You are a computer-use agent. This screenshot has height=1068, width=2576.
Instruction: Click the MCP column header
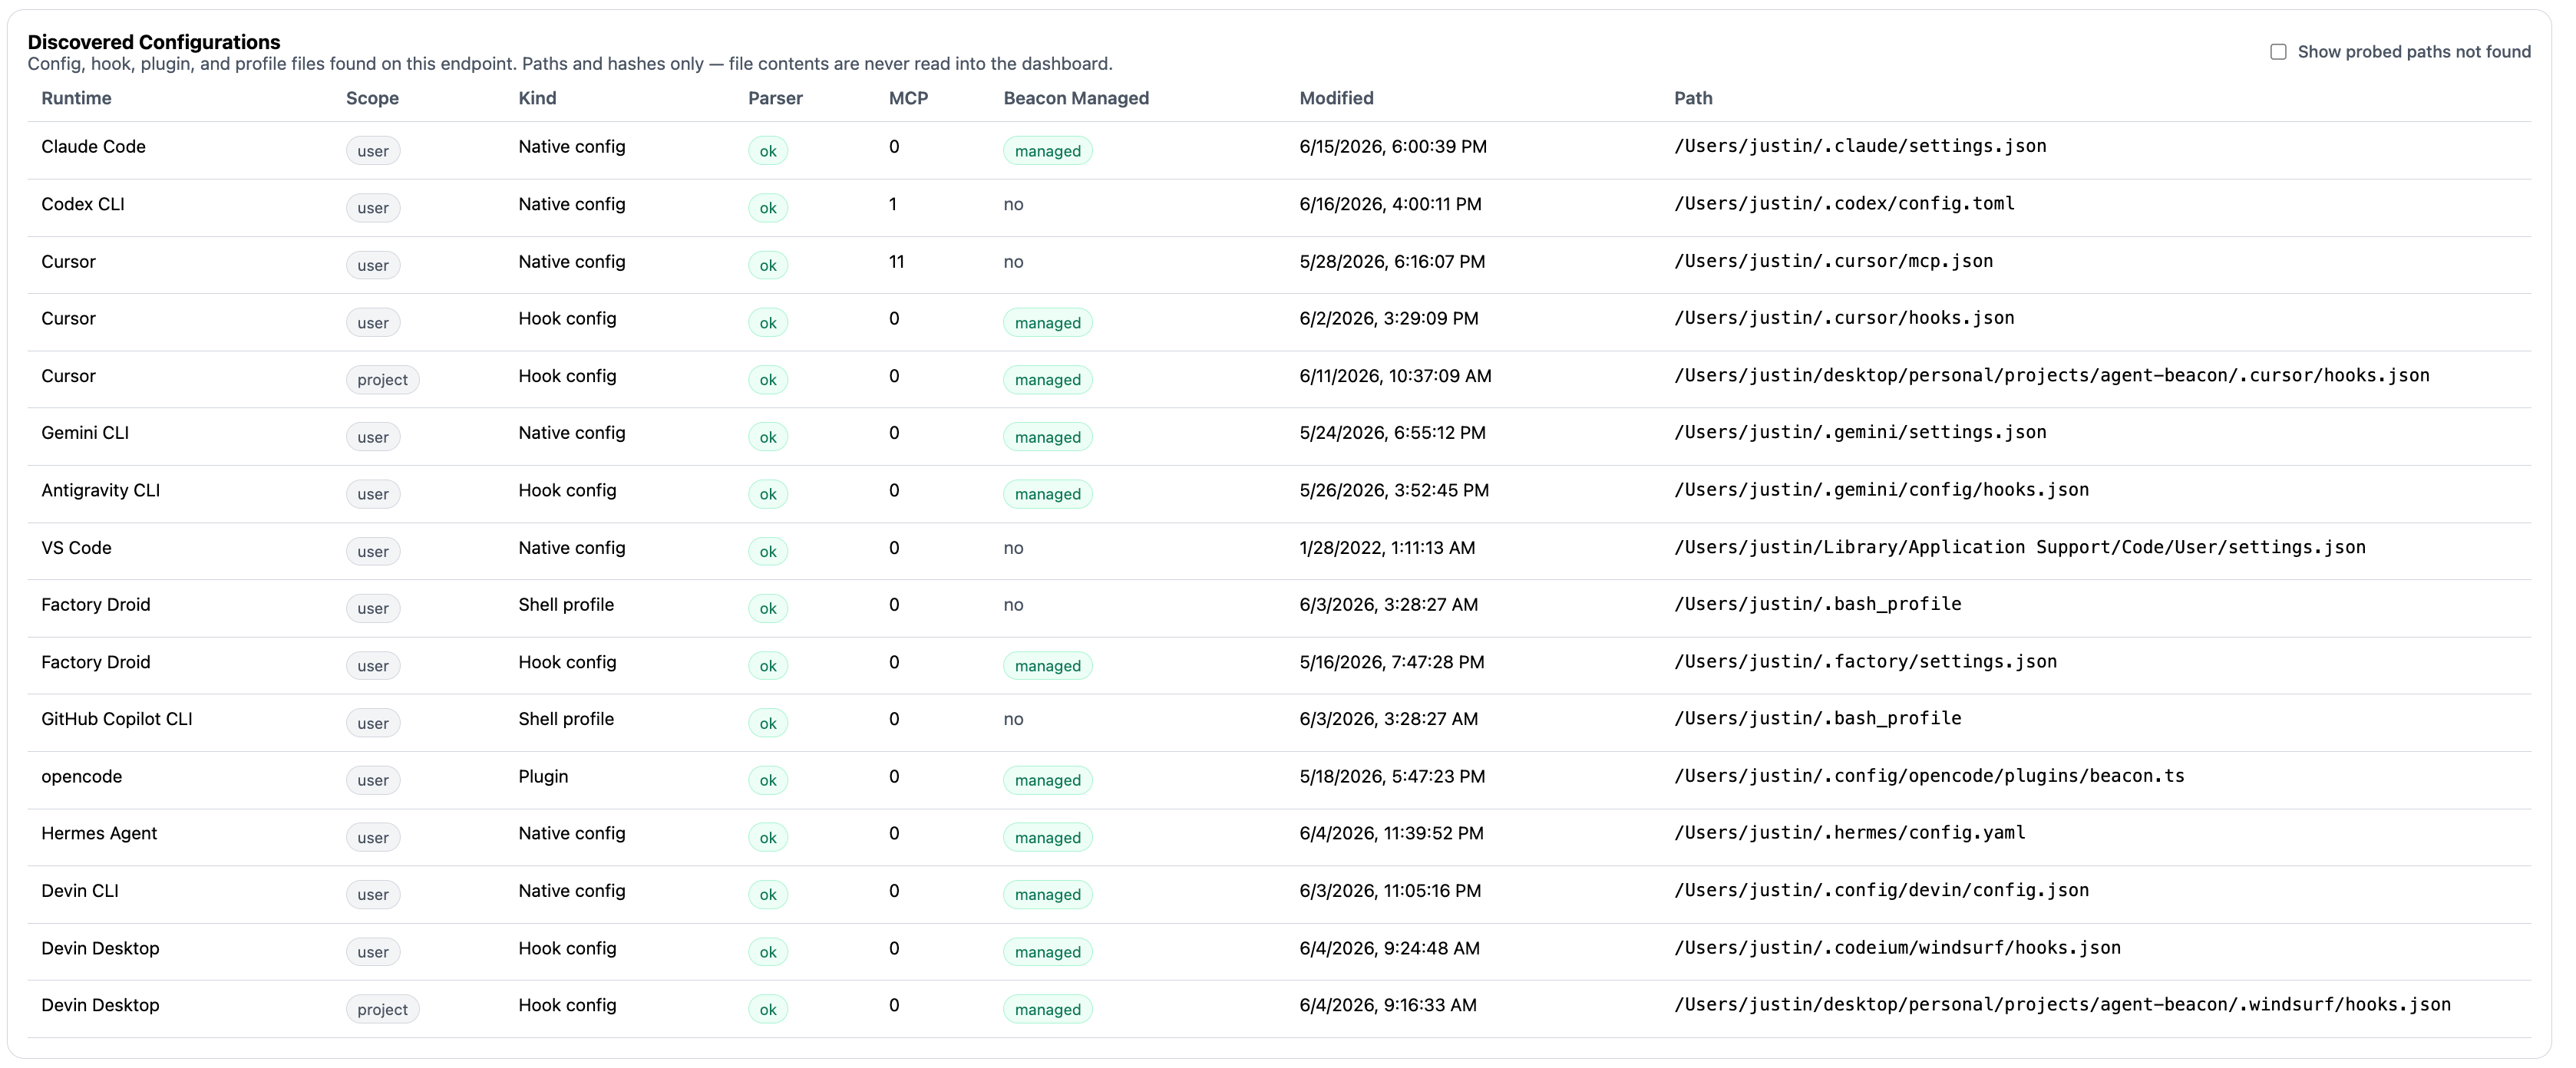click(x=908, y=98)
